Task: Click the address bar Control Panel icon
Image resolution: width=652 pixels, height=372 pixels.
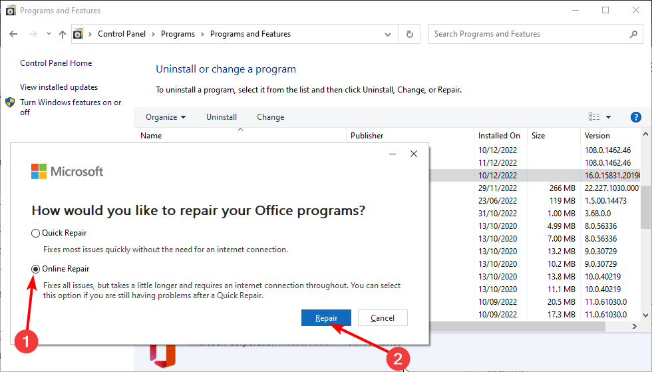Action: 78,34
